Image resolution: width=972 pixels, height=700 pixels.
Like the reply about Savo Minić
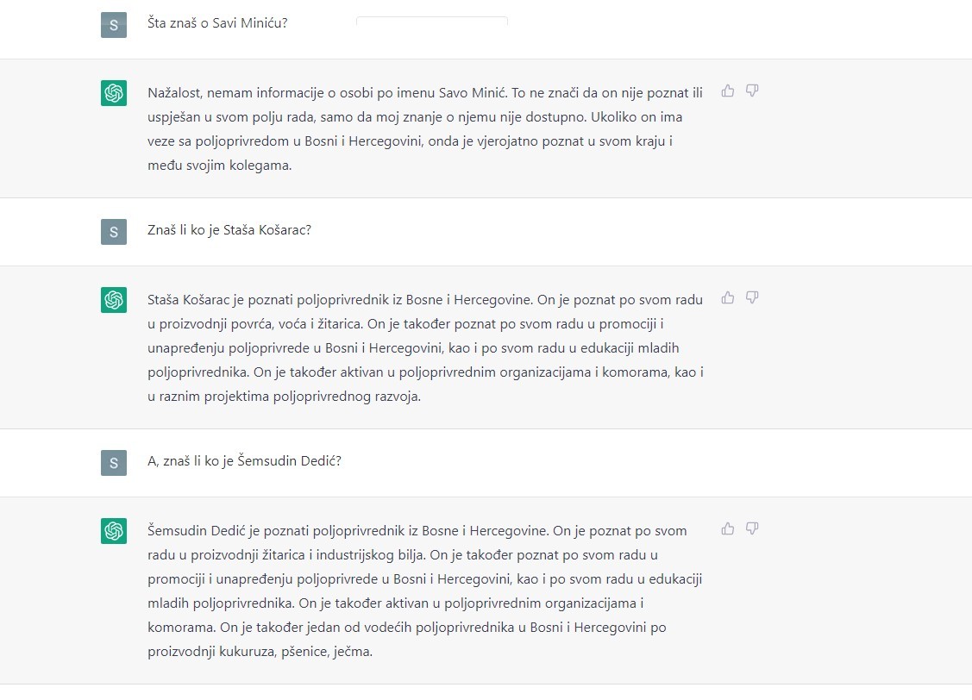[x=728, y=91]
